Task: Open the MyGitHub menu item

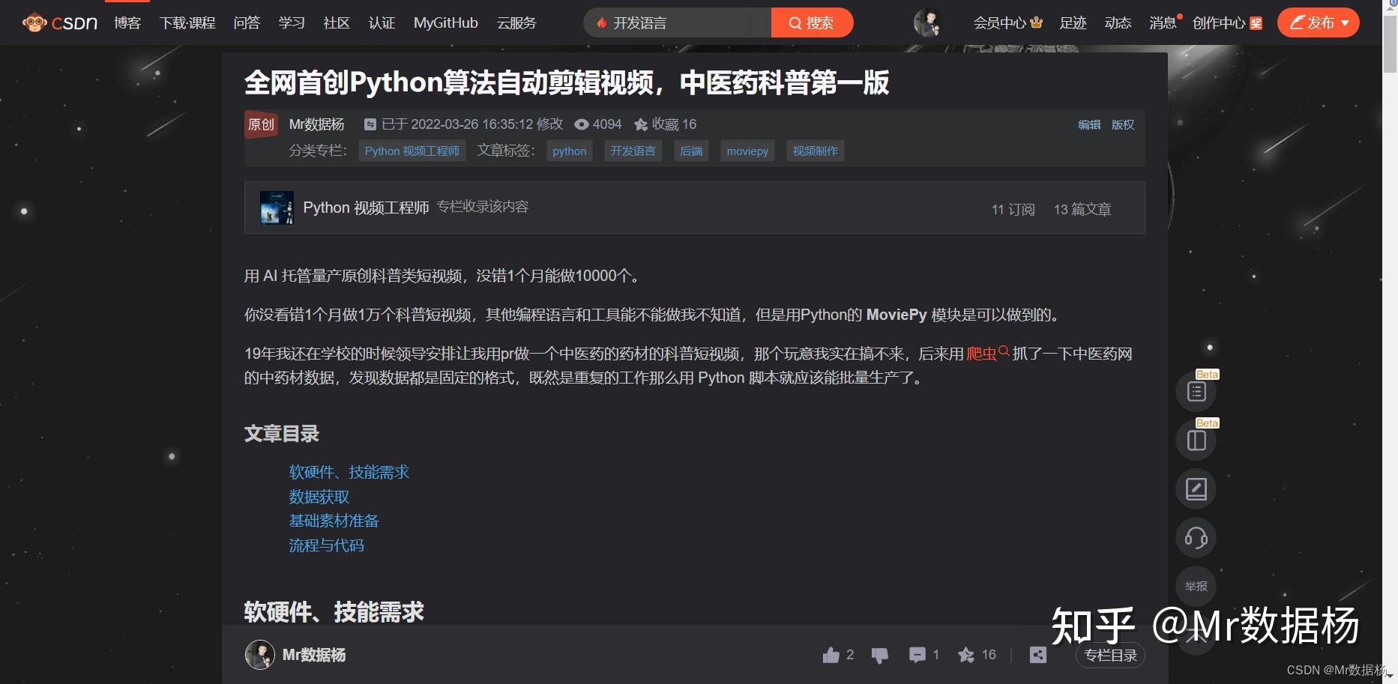Action: (x=445, y=22)
